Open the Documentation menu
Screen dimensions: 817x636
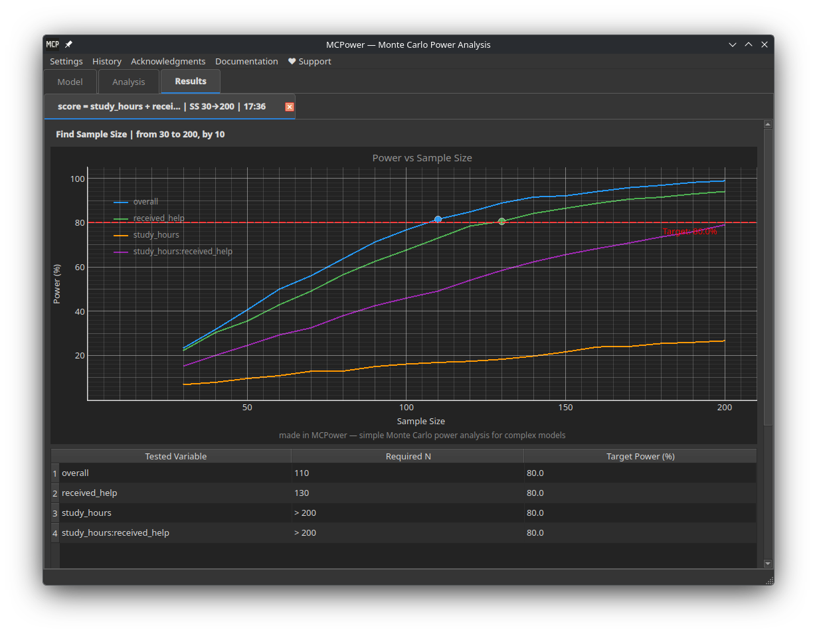coord(246,61)
